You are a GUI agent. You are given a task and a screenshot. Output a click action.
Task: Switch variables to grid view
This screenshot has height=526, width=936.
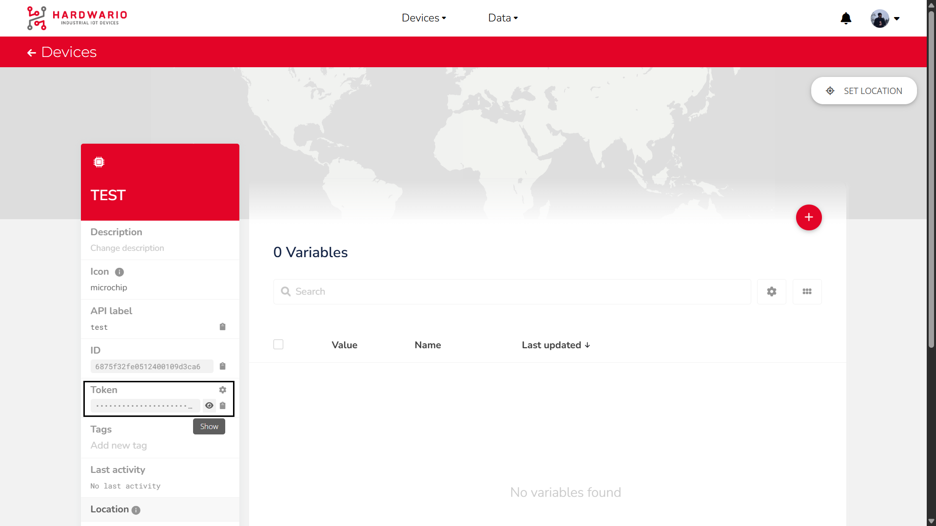click(x=807, y=292)
